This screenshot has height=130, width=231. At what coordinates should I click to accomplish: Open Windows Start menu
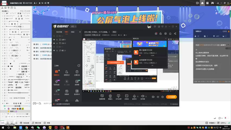3,127
